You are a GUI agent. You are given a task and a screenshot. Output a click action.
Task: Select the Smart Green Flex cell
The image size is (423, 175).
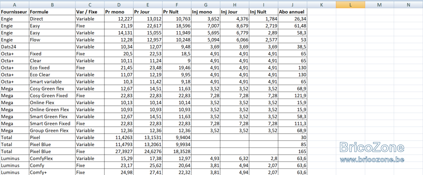click(x=52, y=117)
